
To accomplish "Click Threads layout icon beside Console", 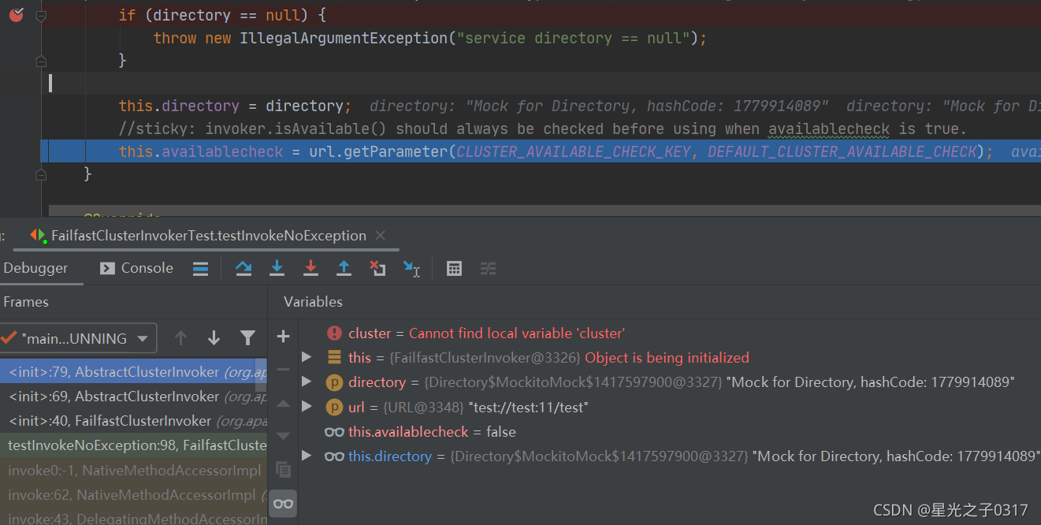I will 201,269.
